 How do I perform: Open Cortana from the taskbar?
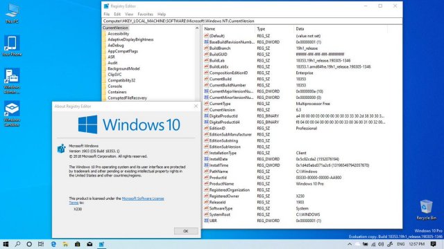point(29,244)
